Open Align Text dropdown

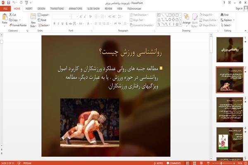click(x=137, y=20)
